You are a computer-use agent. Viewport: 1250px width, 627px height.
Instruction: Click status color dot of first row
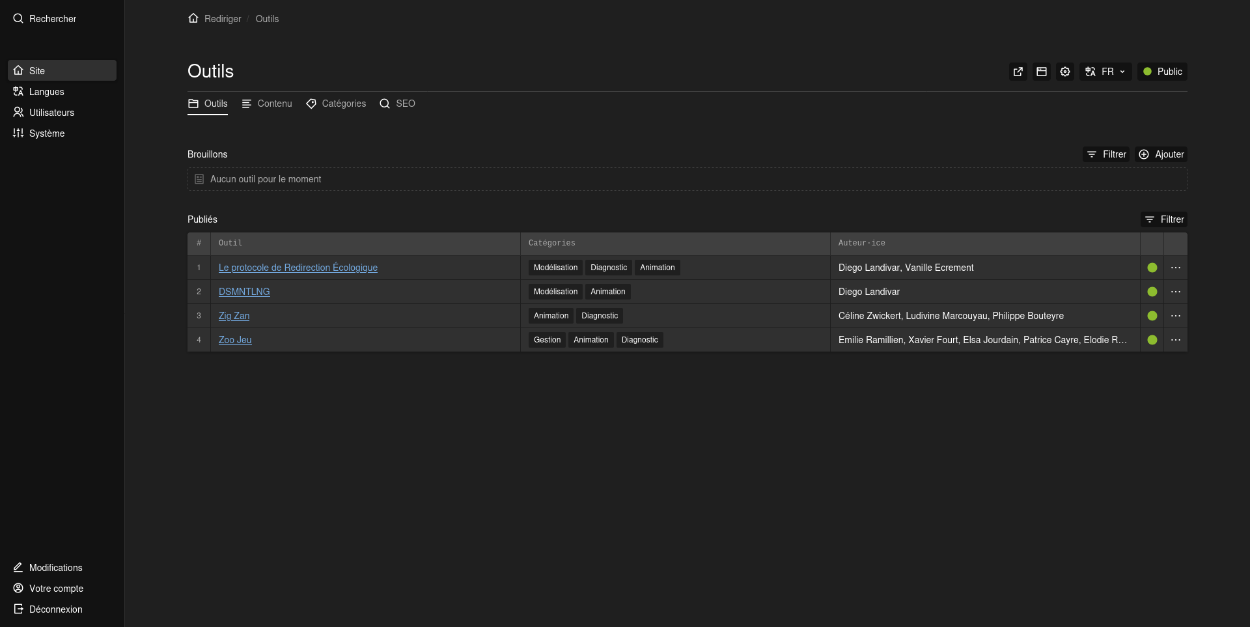point(1152,268)
